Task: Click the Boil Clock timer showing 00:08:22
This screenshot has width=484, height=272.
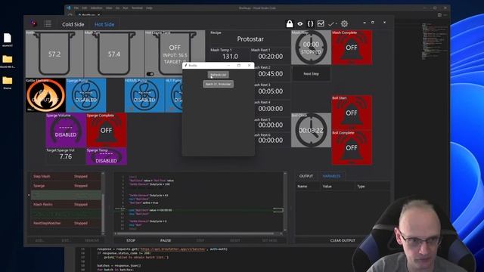Action: click(x=311, y=130)
